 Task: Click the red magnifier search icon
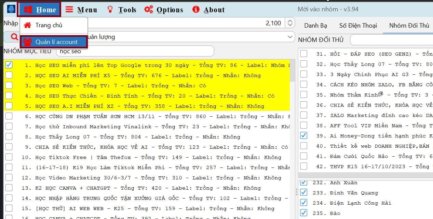click(x=14, y=36)
